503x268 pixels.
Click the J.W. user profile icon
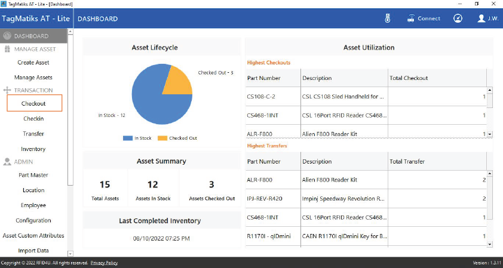click(x=481, y=19)
